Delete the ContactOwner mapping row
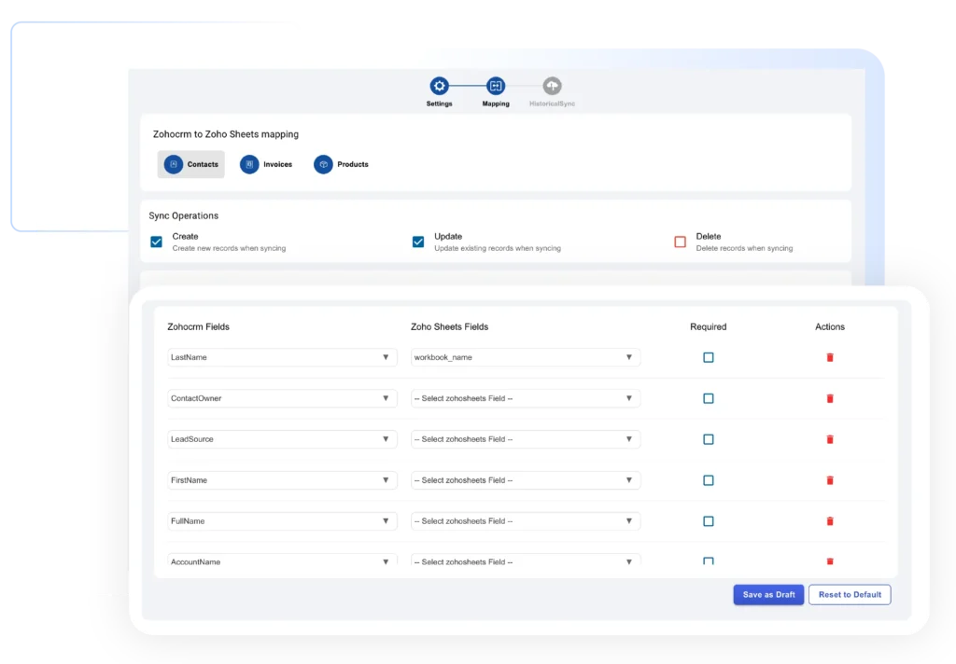This screenshot has height=664, width=956. (x=829, y=398)
